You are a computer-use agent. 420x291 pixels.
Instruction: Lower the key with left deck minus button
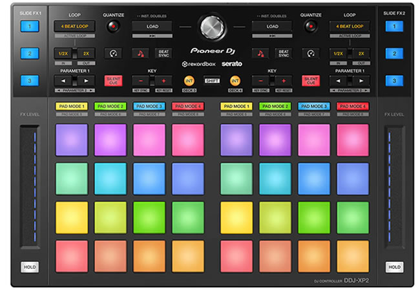[x=141, y=81]
